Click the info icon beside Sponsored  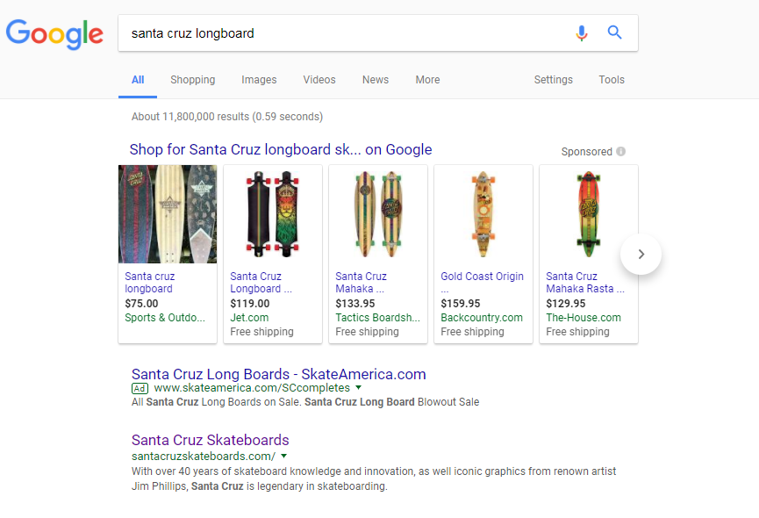click(x=620, y=151)
